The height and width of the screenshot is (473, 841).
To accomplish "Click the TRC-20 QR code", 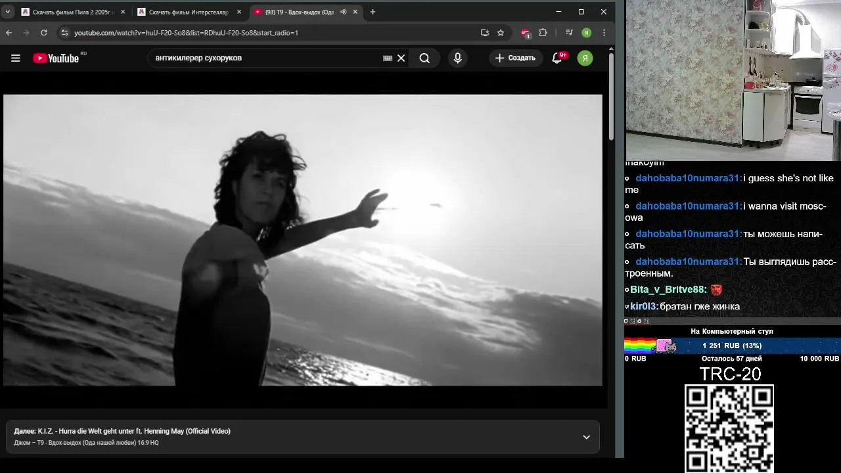I will tap(729, 428).
